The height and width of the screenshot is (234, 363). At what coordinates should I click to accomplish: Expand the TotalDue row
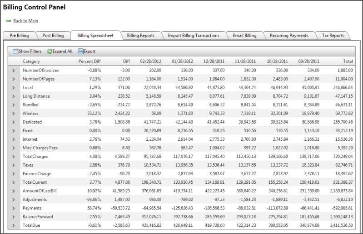[14, 225]
